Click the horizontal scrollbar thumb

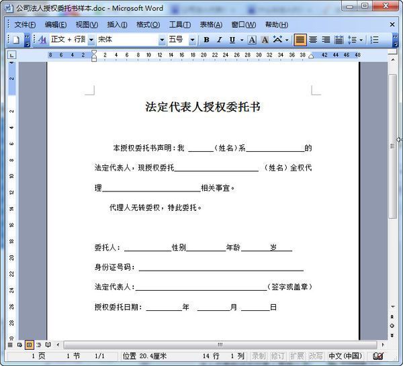220,345
